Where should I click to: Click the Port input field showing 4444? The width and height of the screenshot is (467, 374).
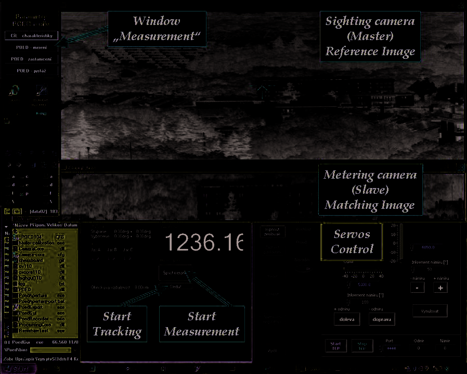(x=392, y=348)
